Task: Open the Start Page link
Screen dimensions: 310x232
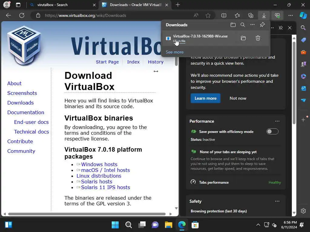Action: (x=107, y=62)
